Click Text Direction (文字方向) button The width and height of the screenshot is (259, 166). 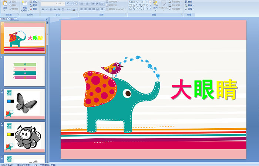(112, 1)
